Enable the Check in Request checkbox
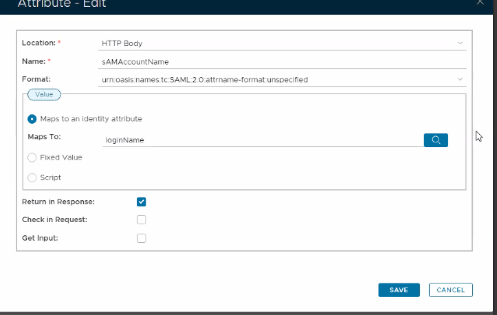Viewport: 497px width, 315px height. click(x=142, y=220)
